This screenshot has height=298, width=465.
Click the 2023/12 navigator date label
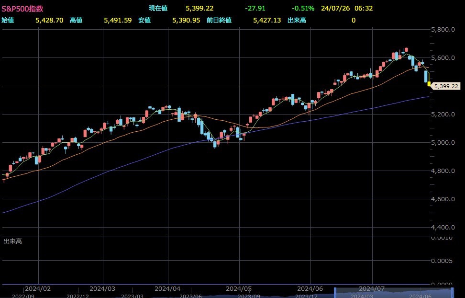click(x=306, y=296)
